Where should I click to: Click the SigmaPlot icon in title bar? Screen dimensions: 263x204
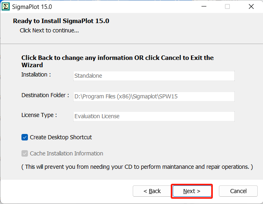[x=6, y=6]
